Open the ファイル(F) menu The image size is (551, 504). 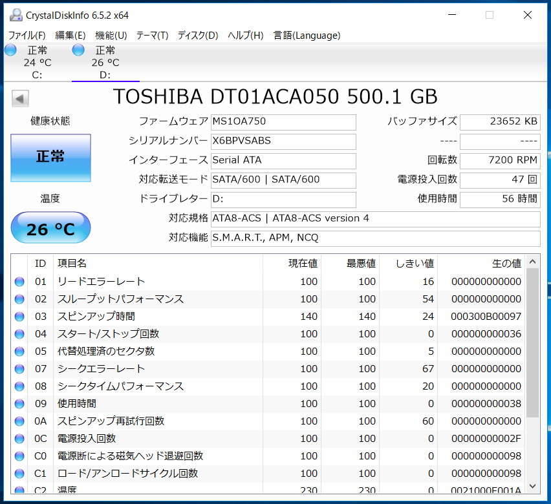(27, 35)
